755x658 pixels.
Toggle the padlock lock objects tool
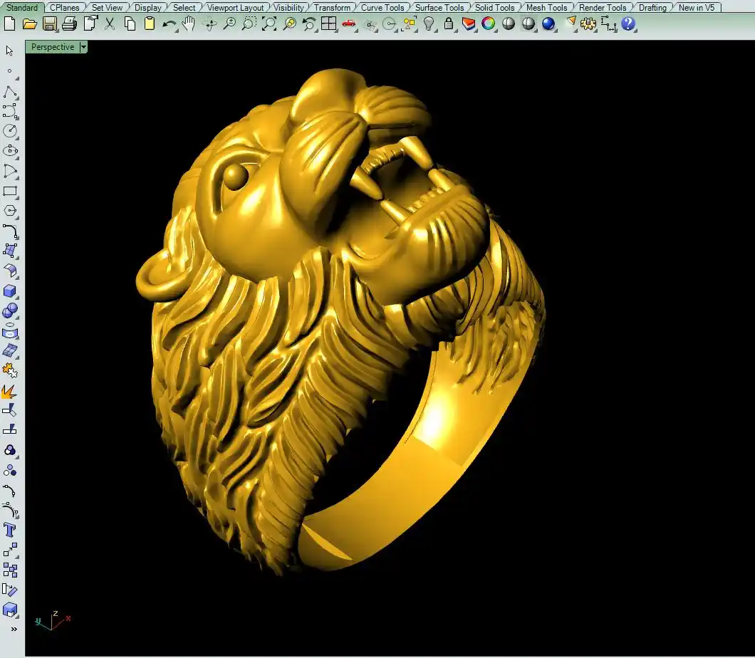(x=448, y=23)
